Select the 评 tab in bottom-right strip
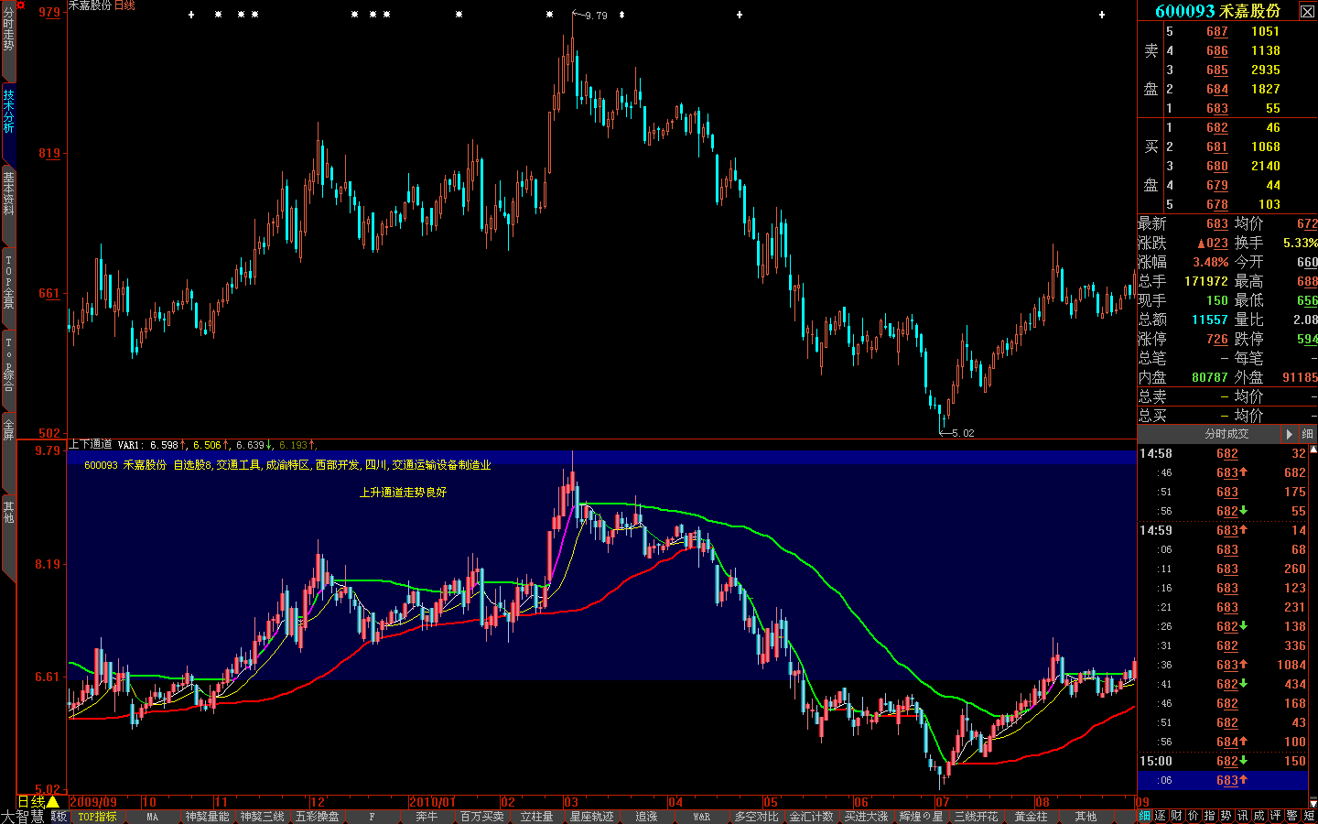The height and width of the screenshot is (824, 1318). (1276, 816)
